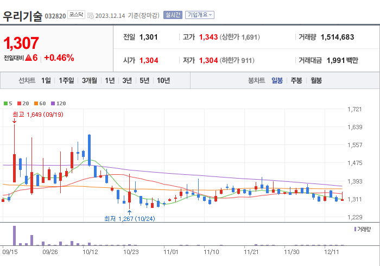Viewport: 380px width, 266px height.
Task: Click the 고가 value 1,343
Action: coord(208,37)
